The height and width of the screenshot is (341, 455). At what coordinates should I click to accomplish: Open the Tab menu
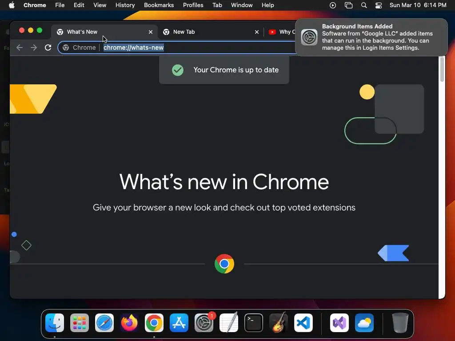click(x=217, y=5)
